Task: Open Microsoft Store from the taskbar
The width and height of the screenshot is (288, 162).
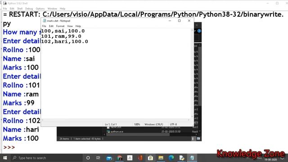Action: point(150,158)
